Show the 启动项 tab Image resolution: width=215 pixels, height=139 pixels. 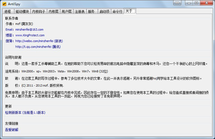[x=104, y=11]
